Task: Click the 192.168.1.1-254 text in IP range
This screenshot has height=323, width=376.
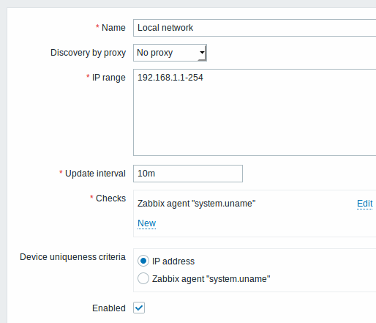Action: (x=170, y=78)
